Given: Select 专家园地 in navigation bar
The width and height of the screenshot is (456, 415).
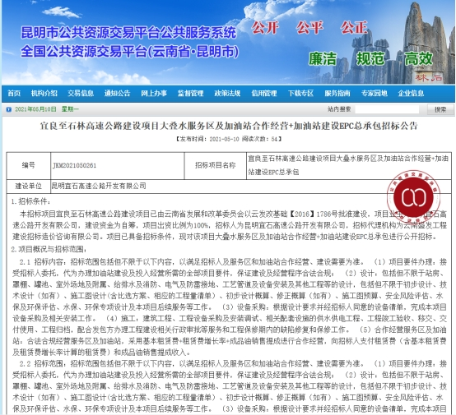Looking at the screenshot, I should pos(374,93).
